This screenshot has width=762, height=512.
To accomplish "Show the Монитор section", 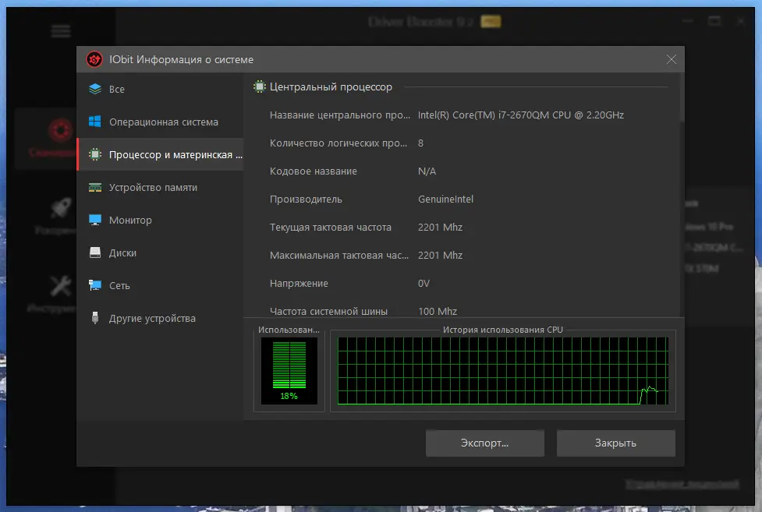I will pyautogui.click(x=160, y=220).
